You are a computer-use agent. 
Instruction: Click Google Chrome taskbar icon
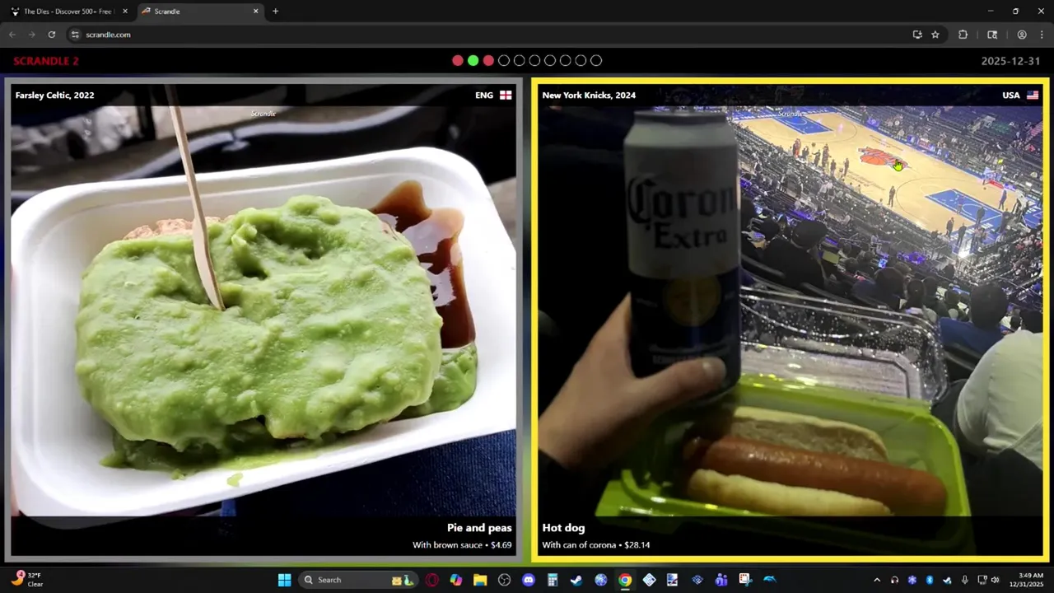(625, 580)
